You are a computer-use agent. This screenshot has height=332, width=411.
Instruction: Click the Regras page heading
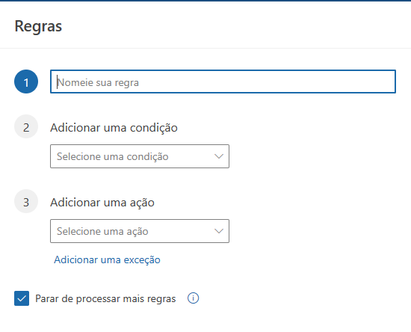click(38, 26)
